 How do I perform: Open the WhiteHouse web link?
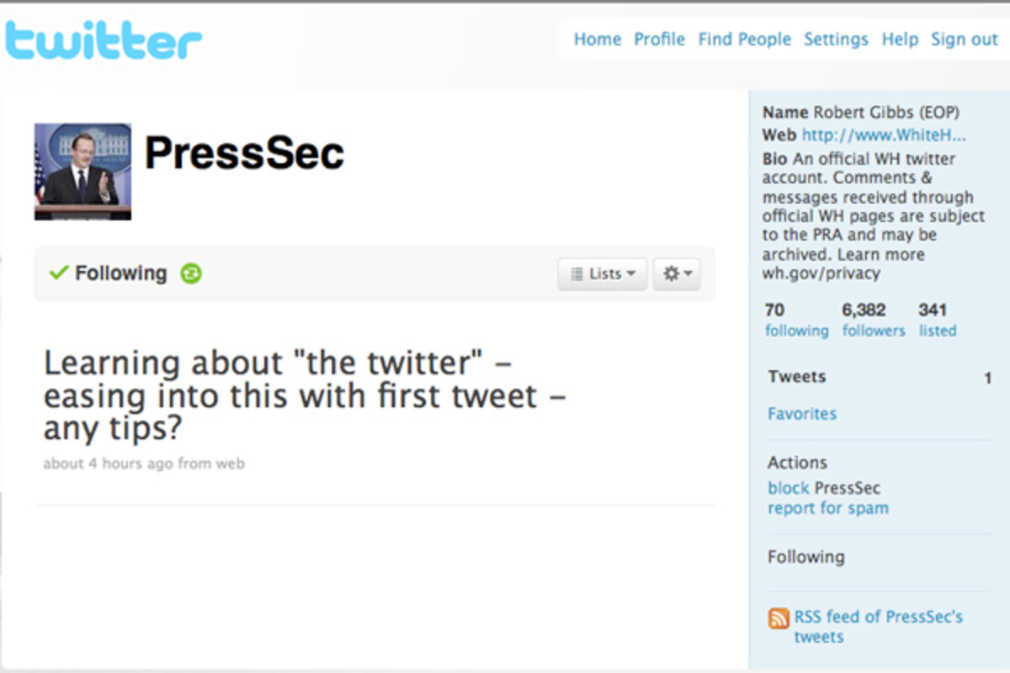(884, 135)
